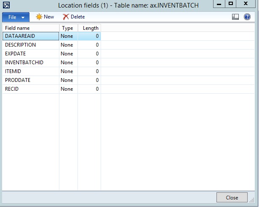This screenshot has width=259, height=207.
Task: Edit Length value for ITEMID row
Action: pos(89,71)
